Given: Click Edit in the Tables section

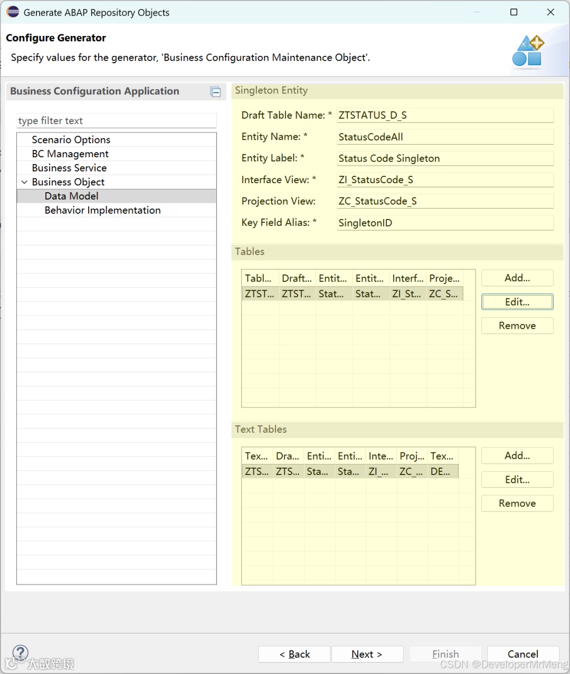Looking at the screenshot, I should pos(517,302).
